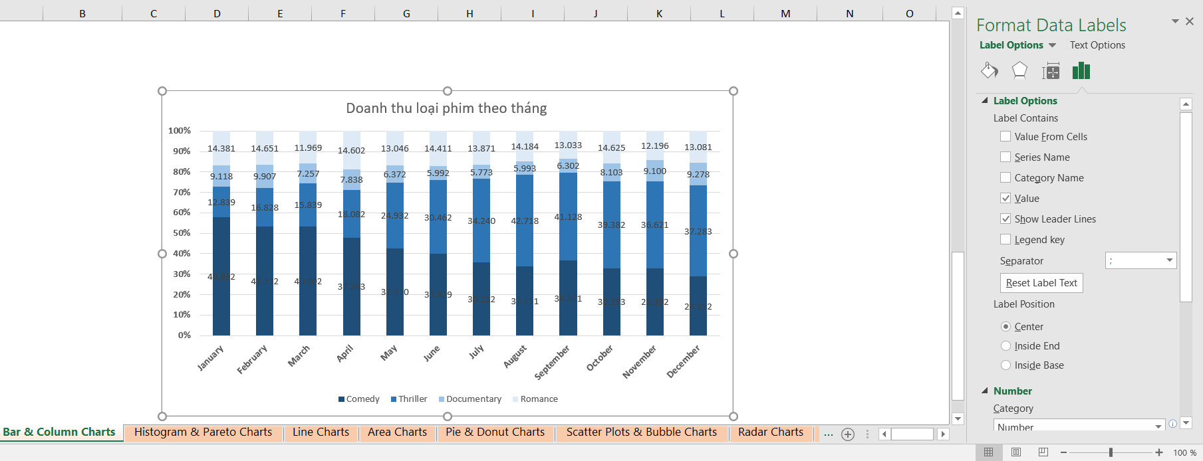Image resolution: width=1203 pixels, height=461 pixels.
Task: Click pane scrollbar up arrow
Action: [1186, 104]
